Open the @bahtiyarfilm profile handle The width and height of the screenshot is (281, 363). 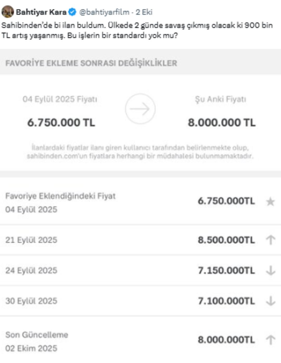tap(104, 12)
